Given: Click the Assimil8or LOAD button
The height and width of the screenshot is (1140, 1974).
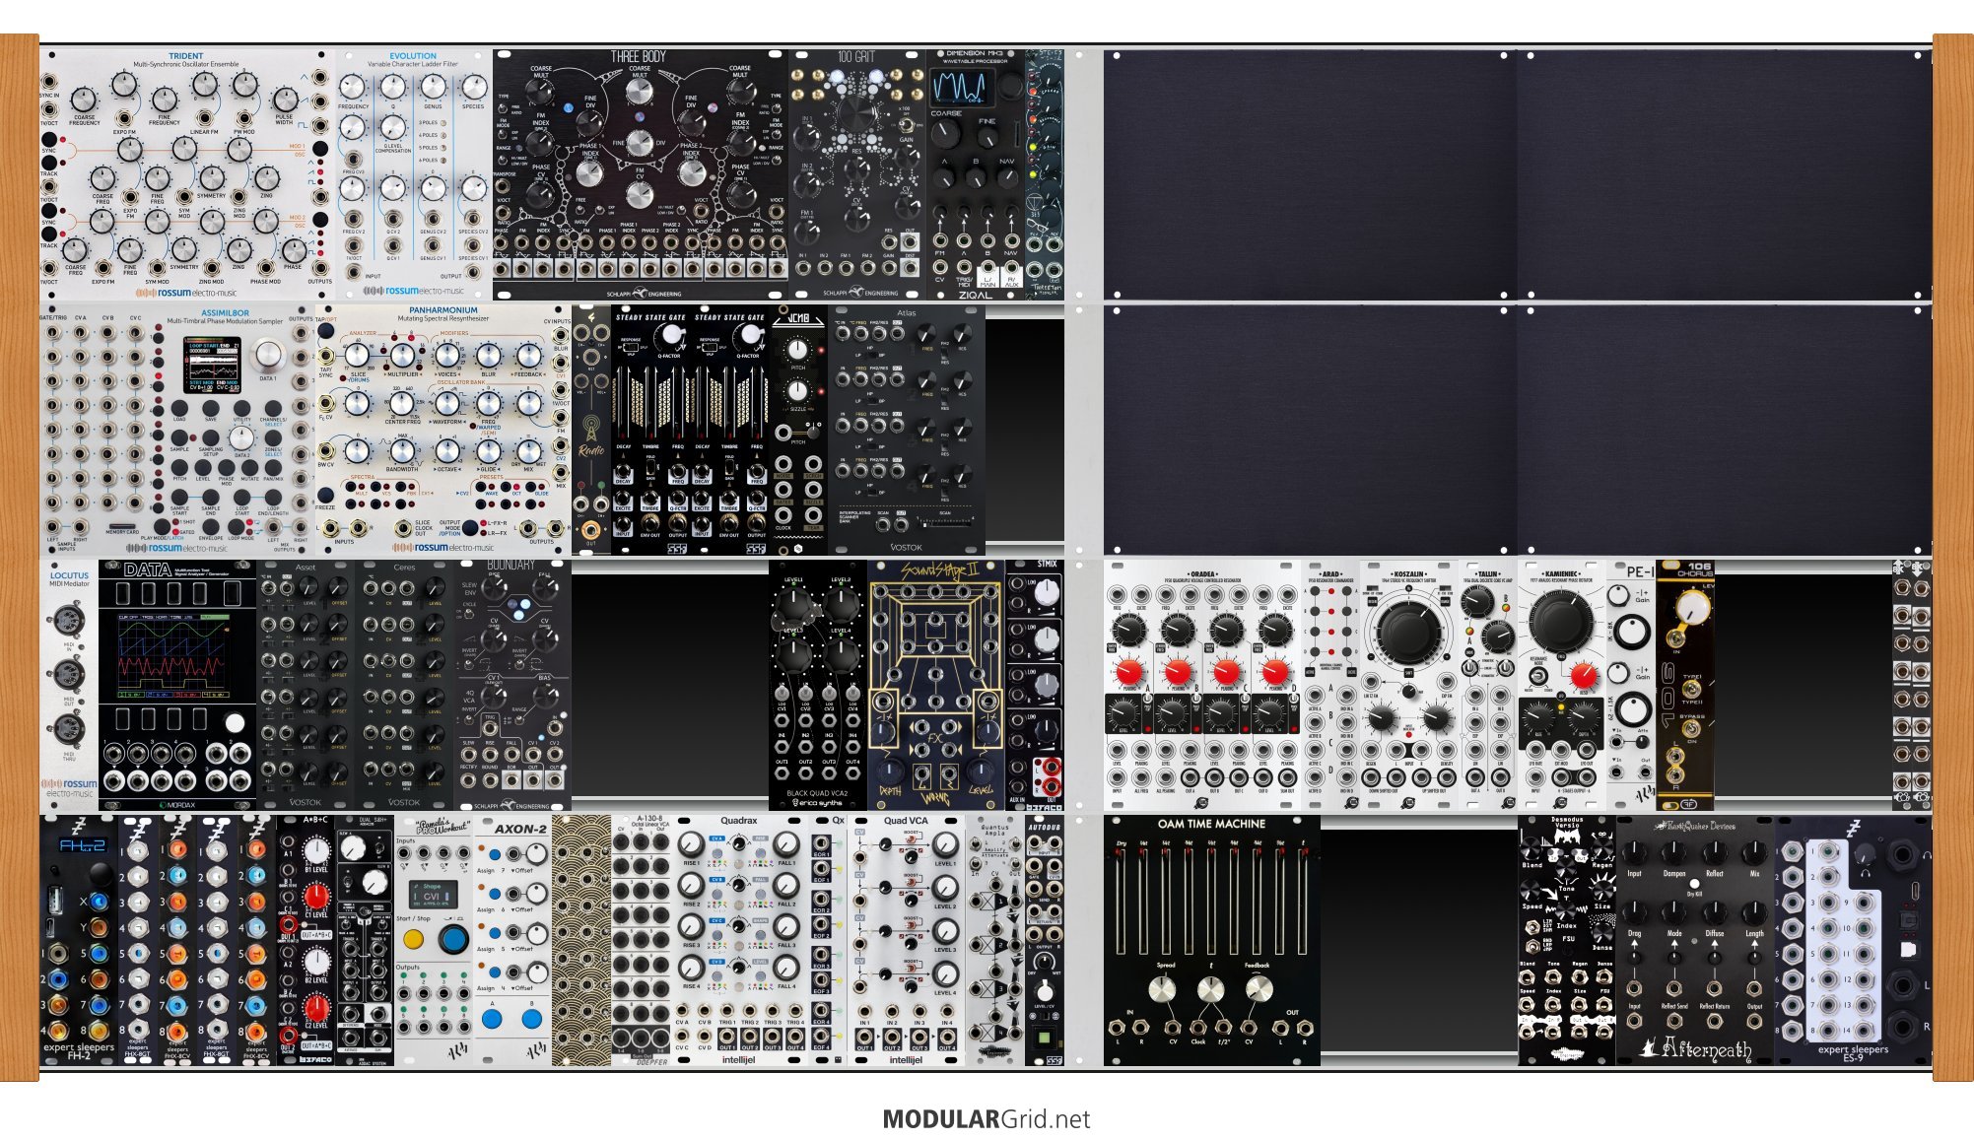Looking at the screenshot, I should point(179,406).
